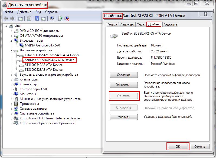Close the Свойства properties dialog

pos(205,14)
